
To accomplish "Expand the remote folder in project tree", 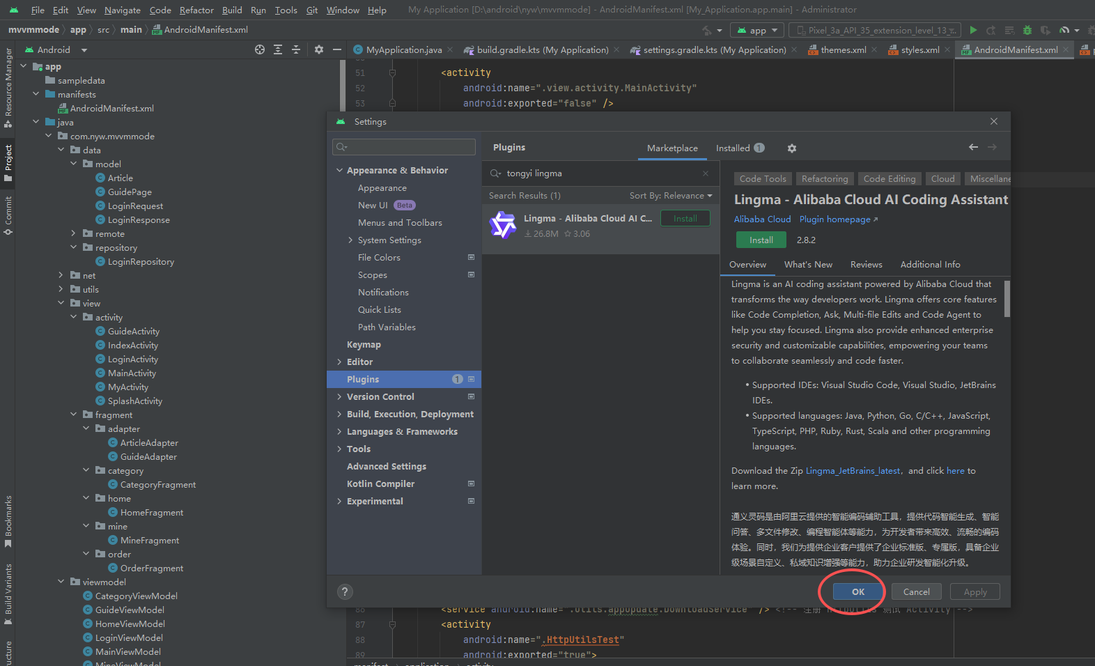I will (x=73, y=233).
